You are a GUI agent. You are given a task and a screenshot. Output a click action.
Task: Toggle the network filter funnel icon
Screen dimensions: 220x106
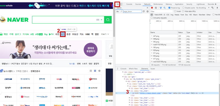pos(161,8)
